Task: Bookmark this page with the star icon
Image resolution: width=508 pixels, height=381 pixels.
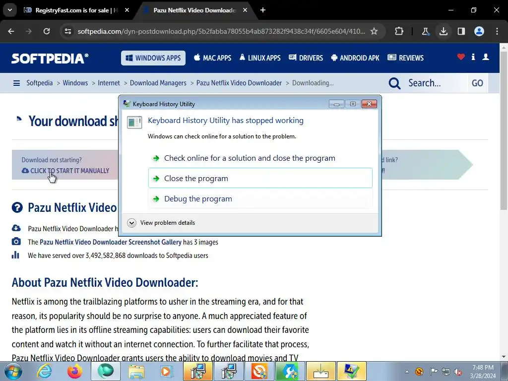Action: pyautogui.click(x=374, y=31)
